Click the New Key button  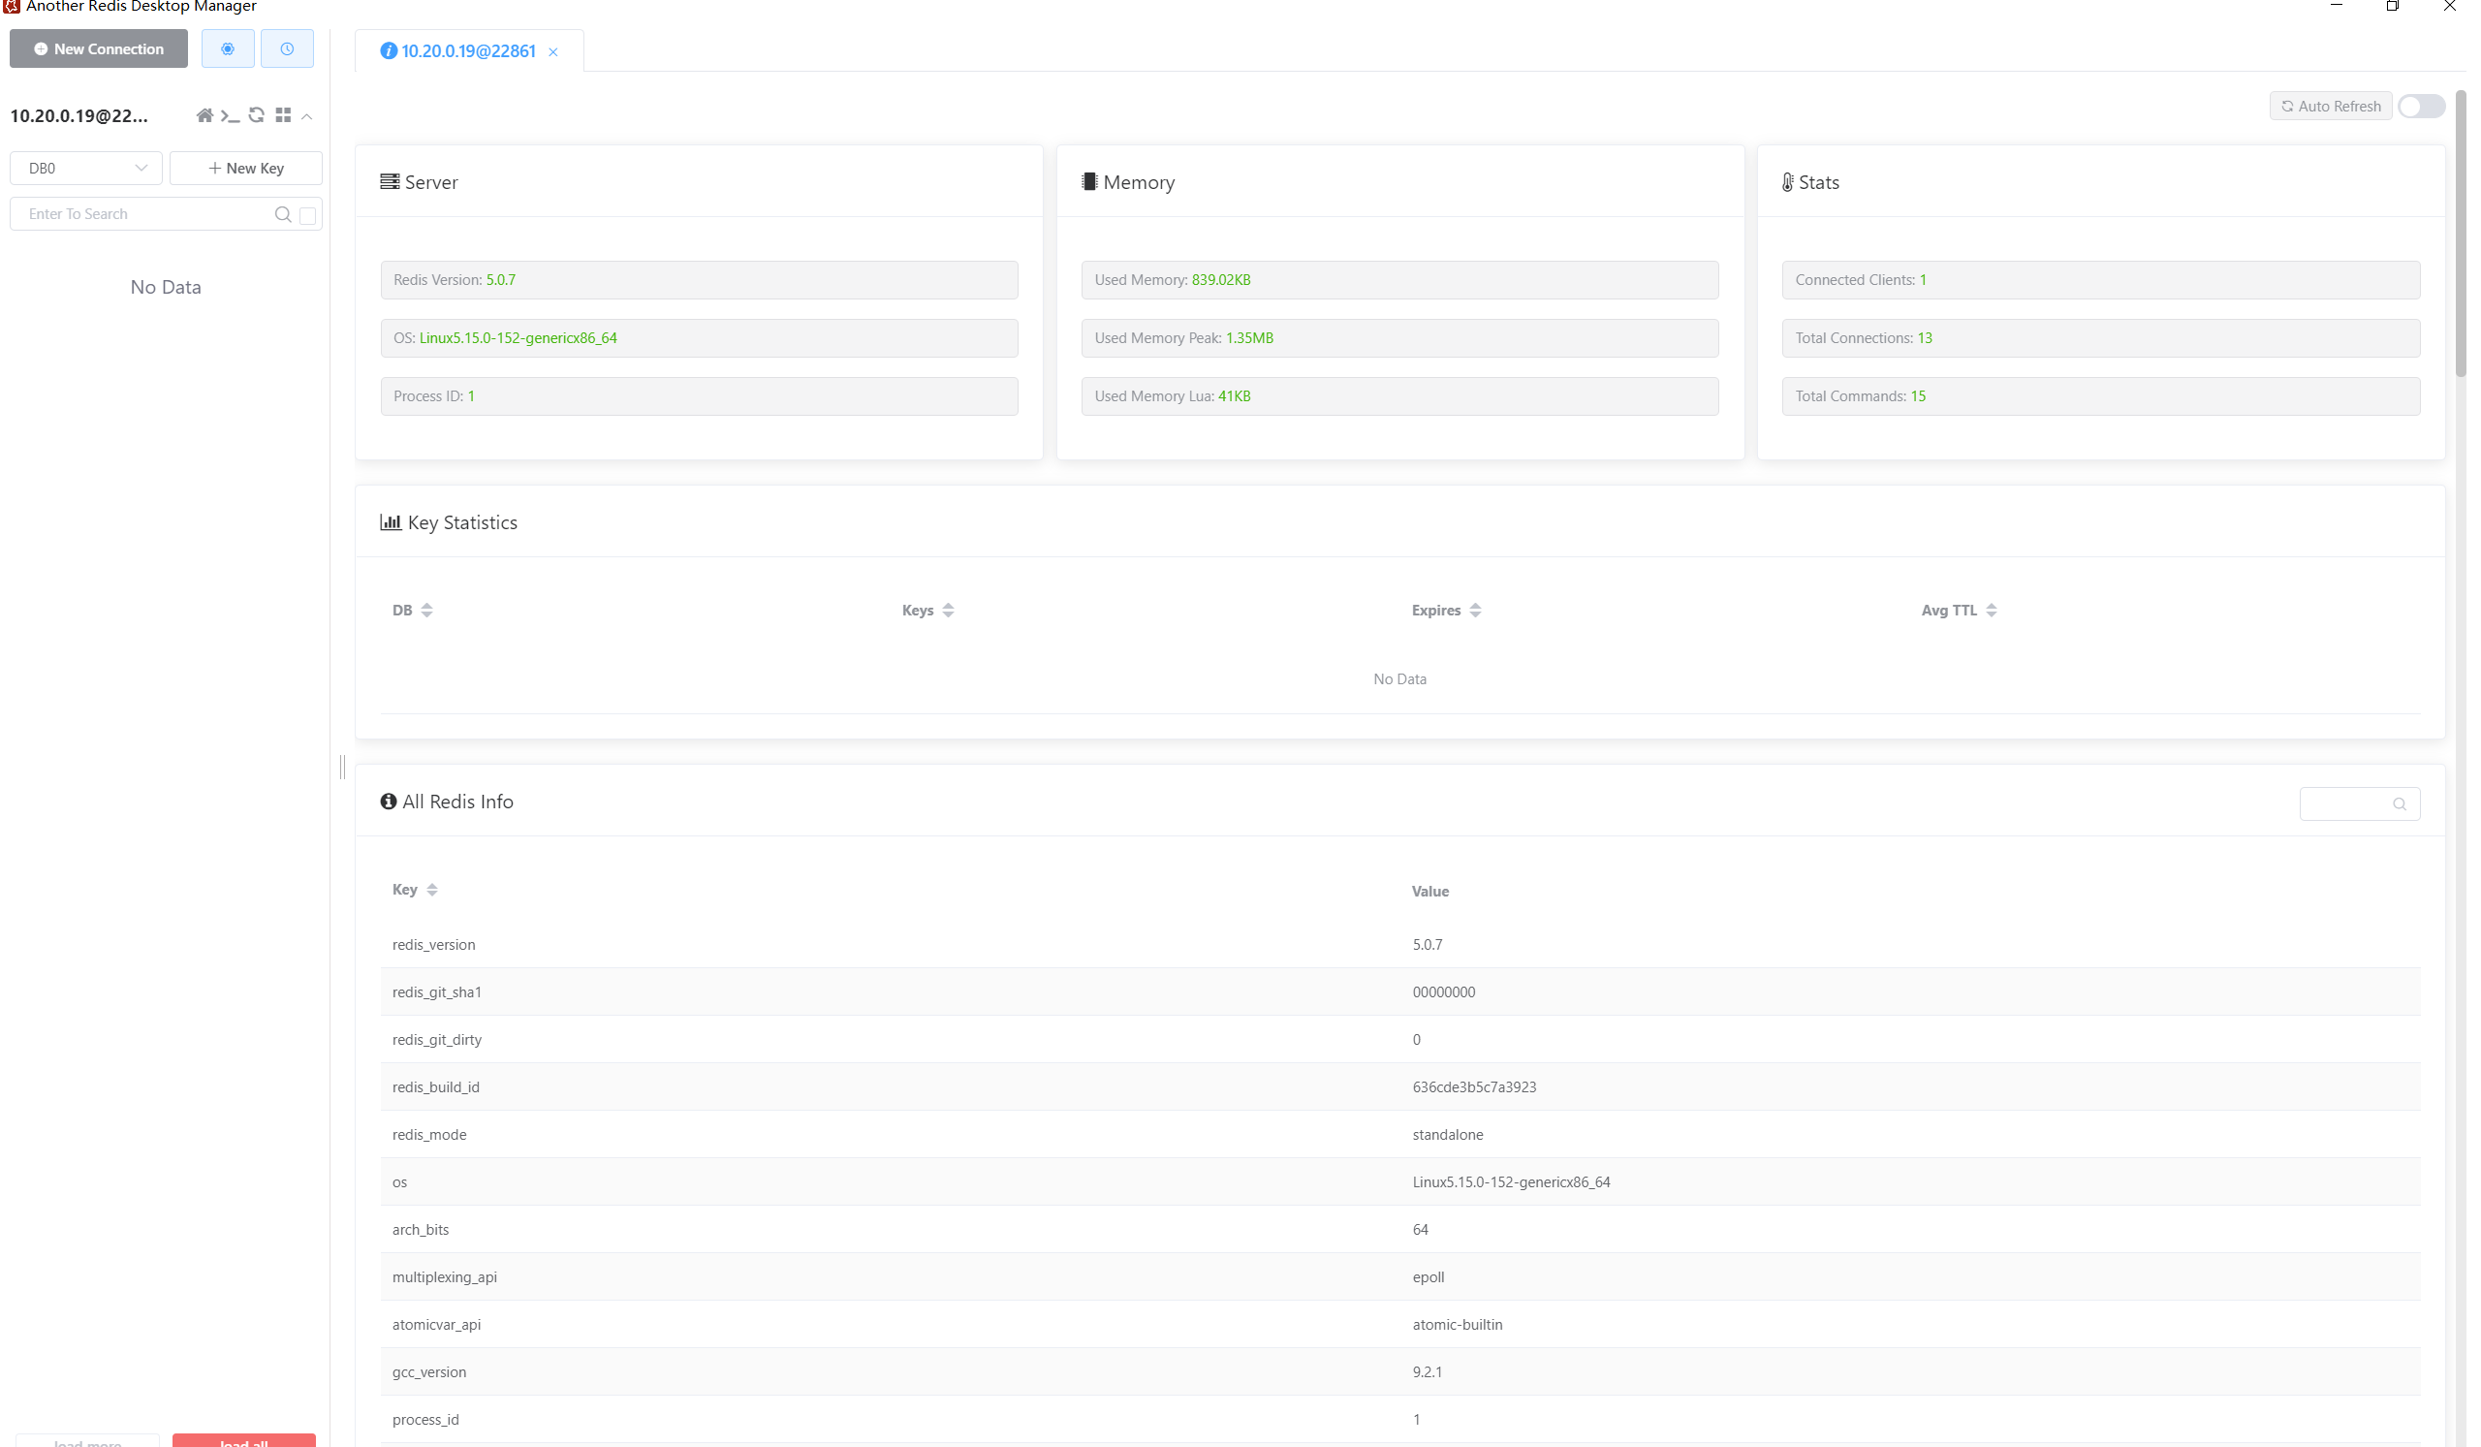pos(246,169)
